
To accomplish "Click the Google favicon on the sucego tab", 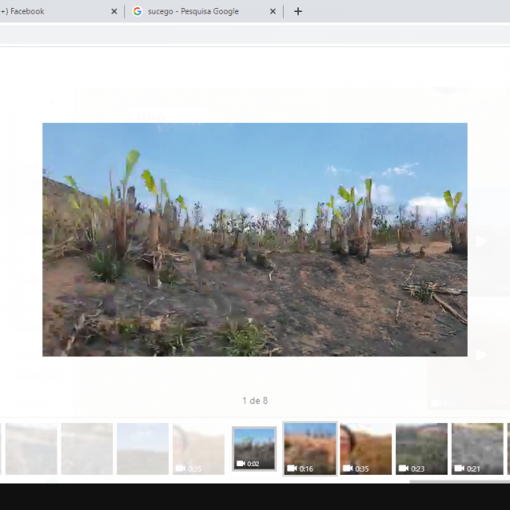I will click(x=137, y=11).
